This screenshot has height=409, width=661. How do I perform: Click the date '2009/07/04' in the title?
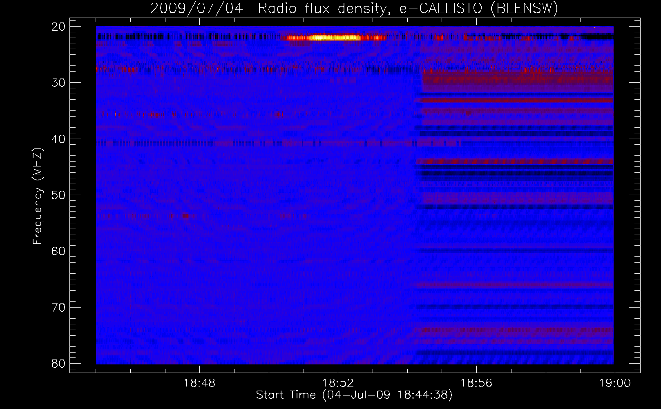pos(197,9)
